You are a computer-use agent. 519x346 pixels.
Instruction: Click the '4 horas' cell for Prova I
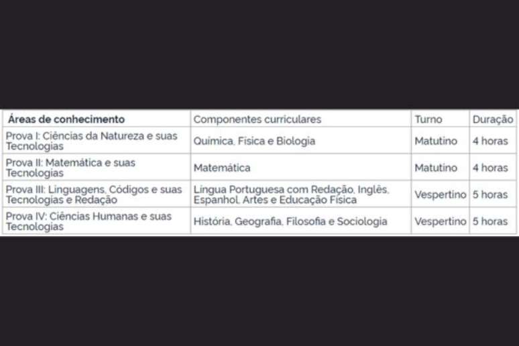point(493,141)
